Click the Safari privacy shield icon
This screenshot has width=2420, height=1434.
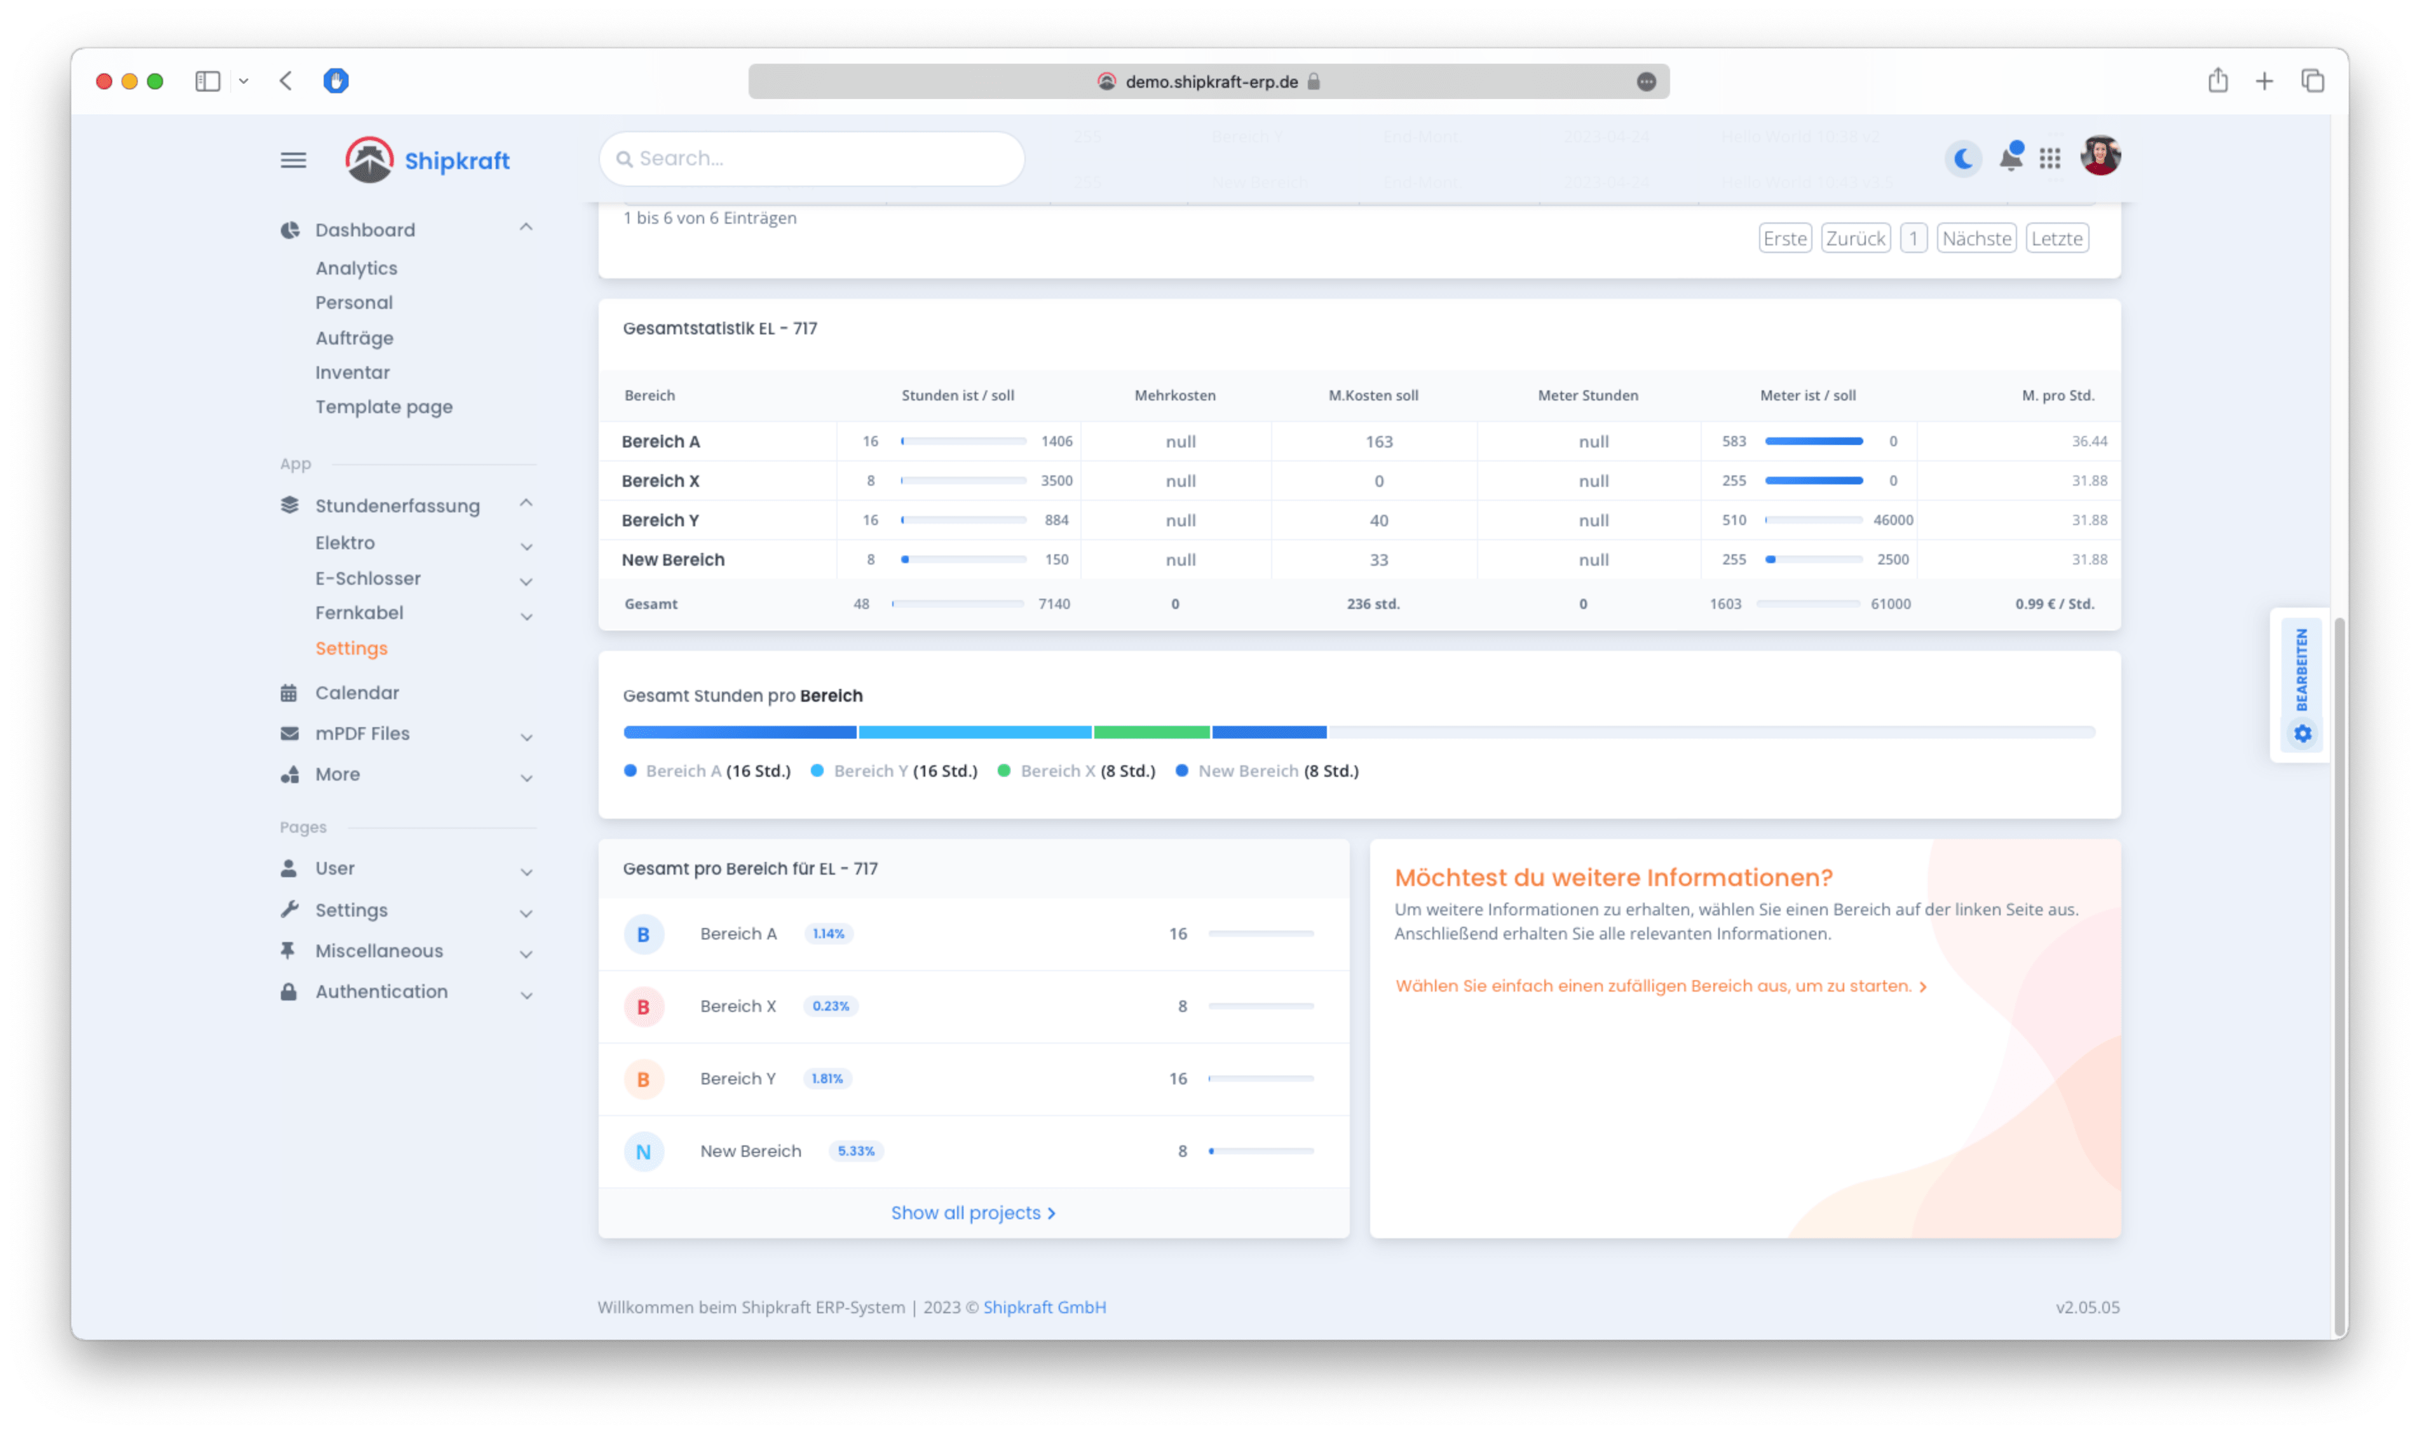(336, 81)
